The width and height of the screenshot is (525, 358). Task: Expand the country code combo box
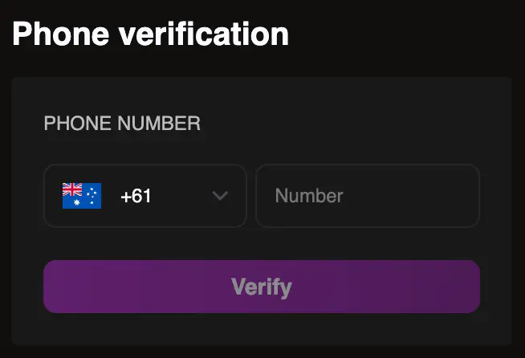[x=145, y=196]
